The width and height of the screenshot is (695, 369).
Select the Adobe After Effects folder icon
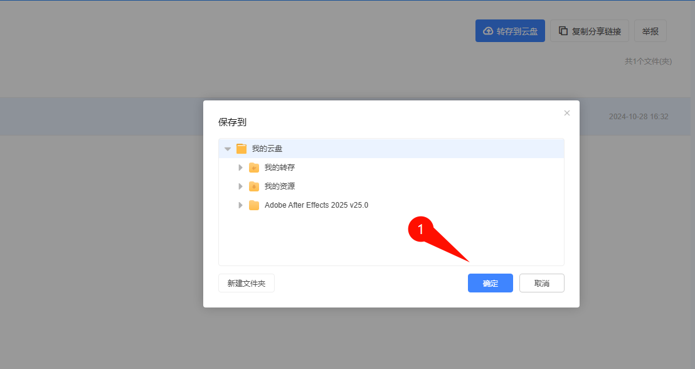pos(254,205)
